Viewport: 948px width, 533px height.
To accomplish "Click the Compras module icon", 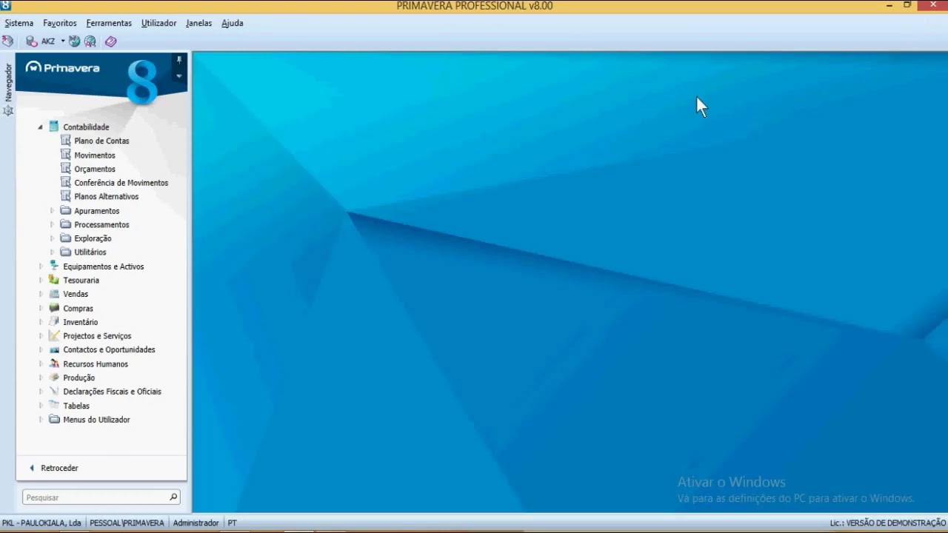I will point(53,308).
